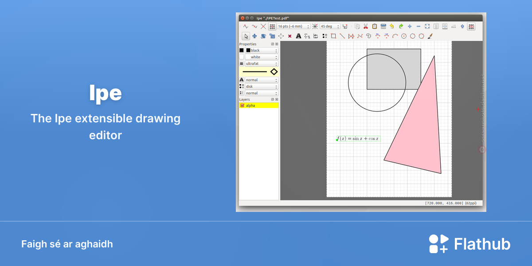Open the 'disk' mark shape dropdown
The height and width of the screenshot is (266, 532).
pyautogui.click(x=262, y=86)
